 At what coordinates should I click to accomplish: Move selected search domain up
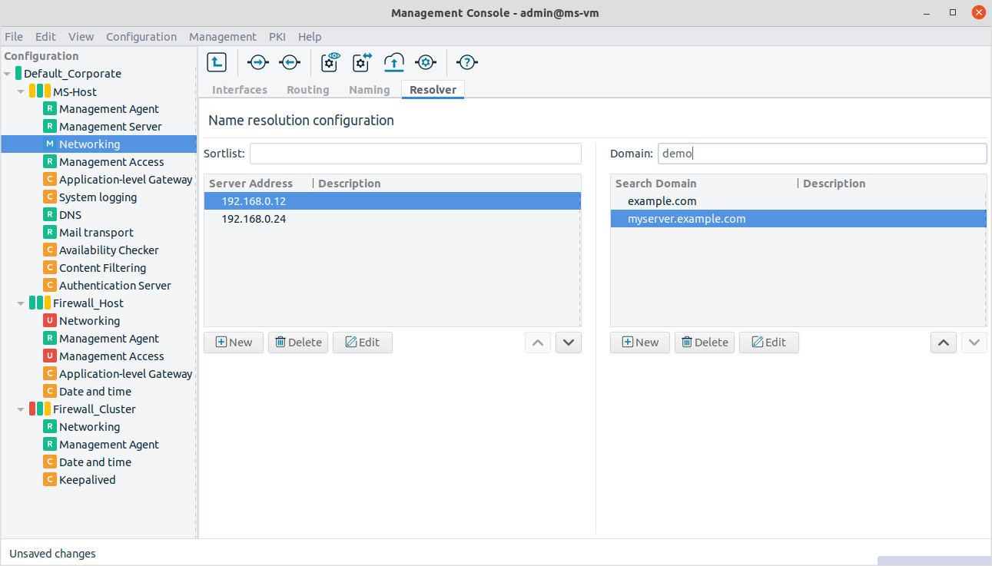tap(944, 343)
